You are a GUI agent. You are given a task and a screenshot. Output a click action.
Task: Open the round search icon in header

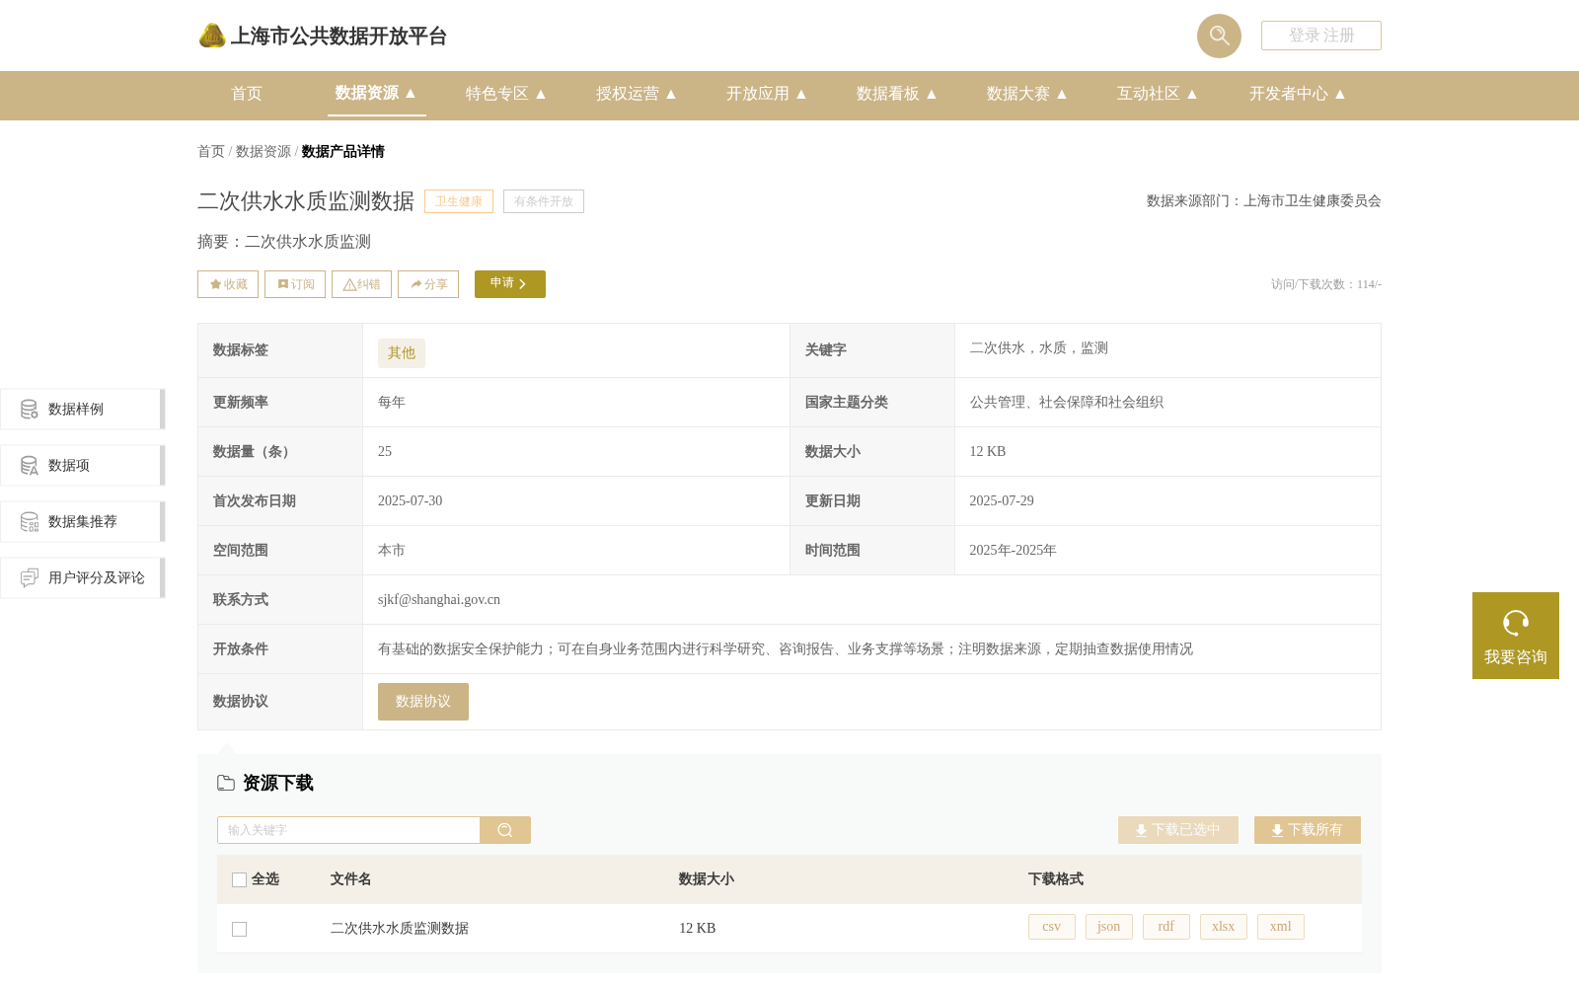tap(1219, 36)
